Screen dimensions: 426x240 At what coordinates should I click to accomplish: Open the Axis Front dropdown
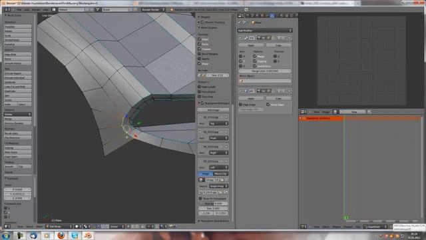218,138
